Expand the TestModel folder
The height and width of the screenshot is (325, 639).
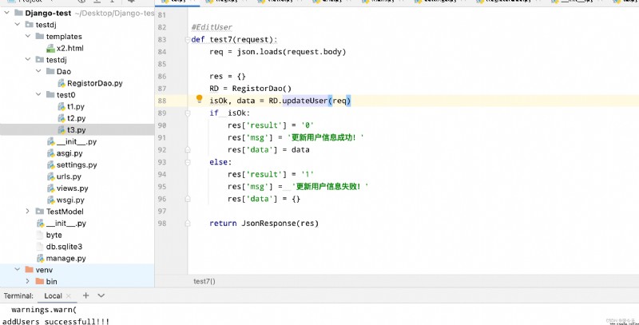pyautogui.click(x=28, y=212)
